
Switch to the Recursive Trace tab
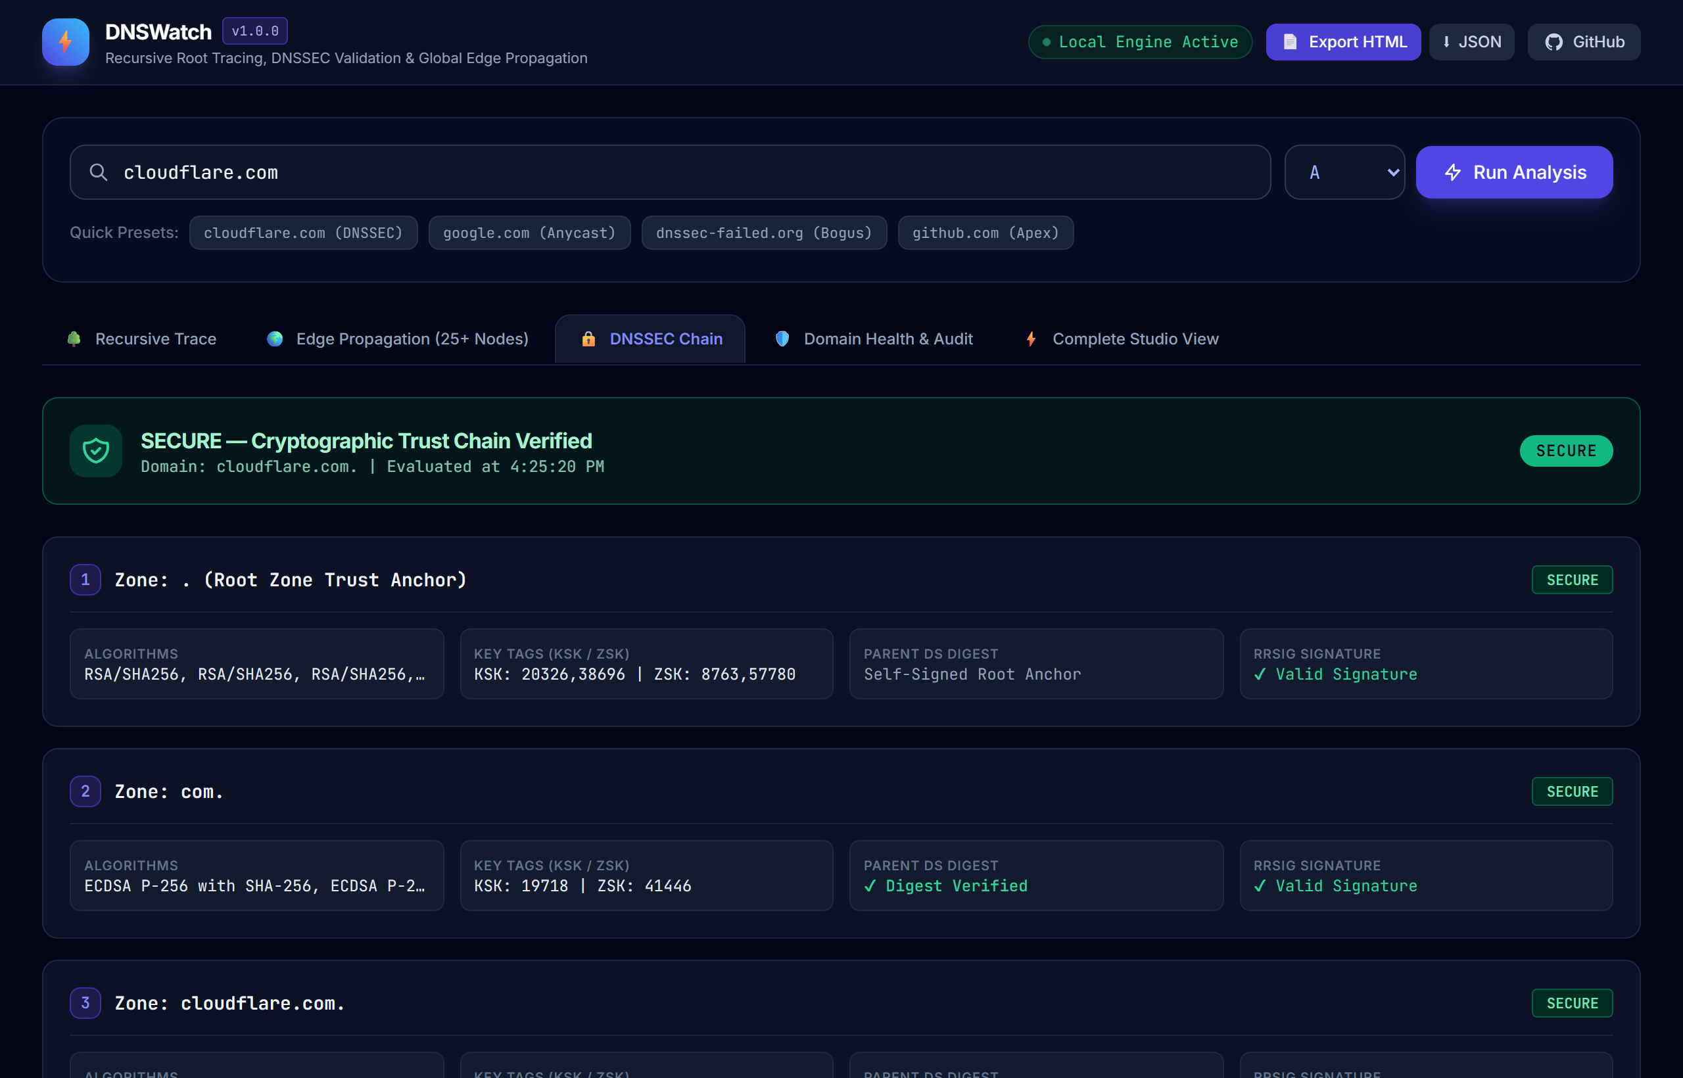(141, 339)
